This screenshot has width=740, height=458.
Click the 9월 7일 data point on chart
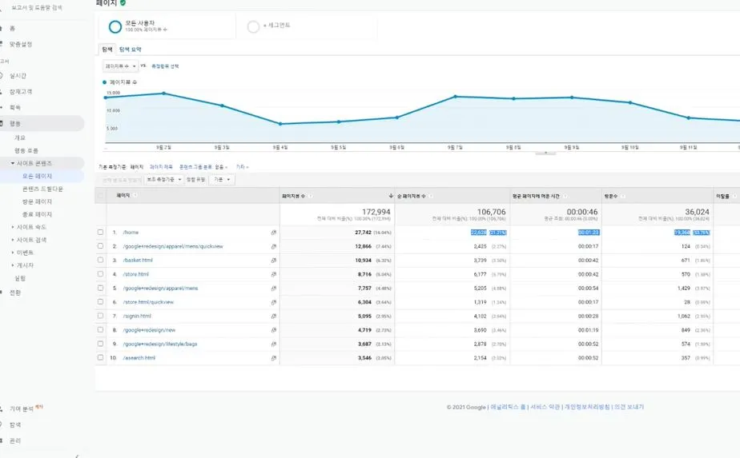point(455,97)
